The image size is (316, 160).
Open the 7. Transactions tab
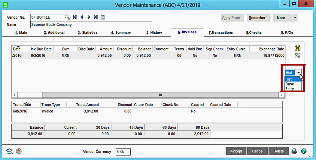pyautogui.click(x=220, y=32)
